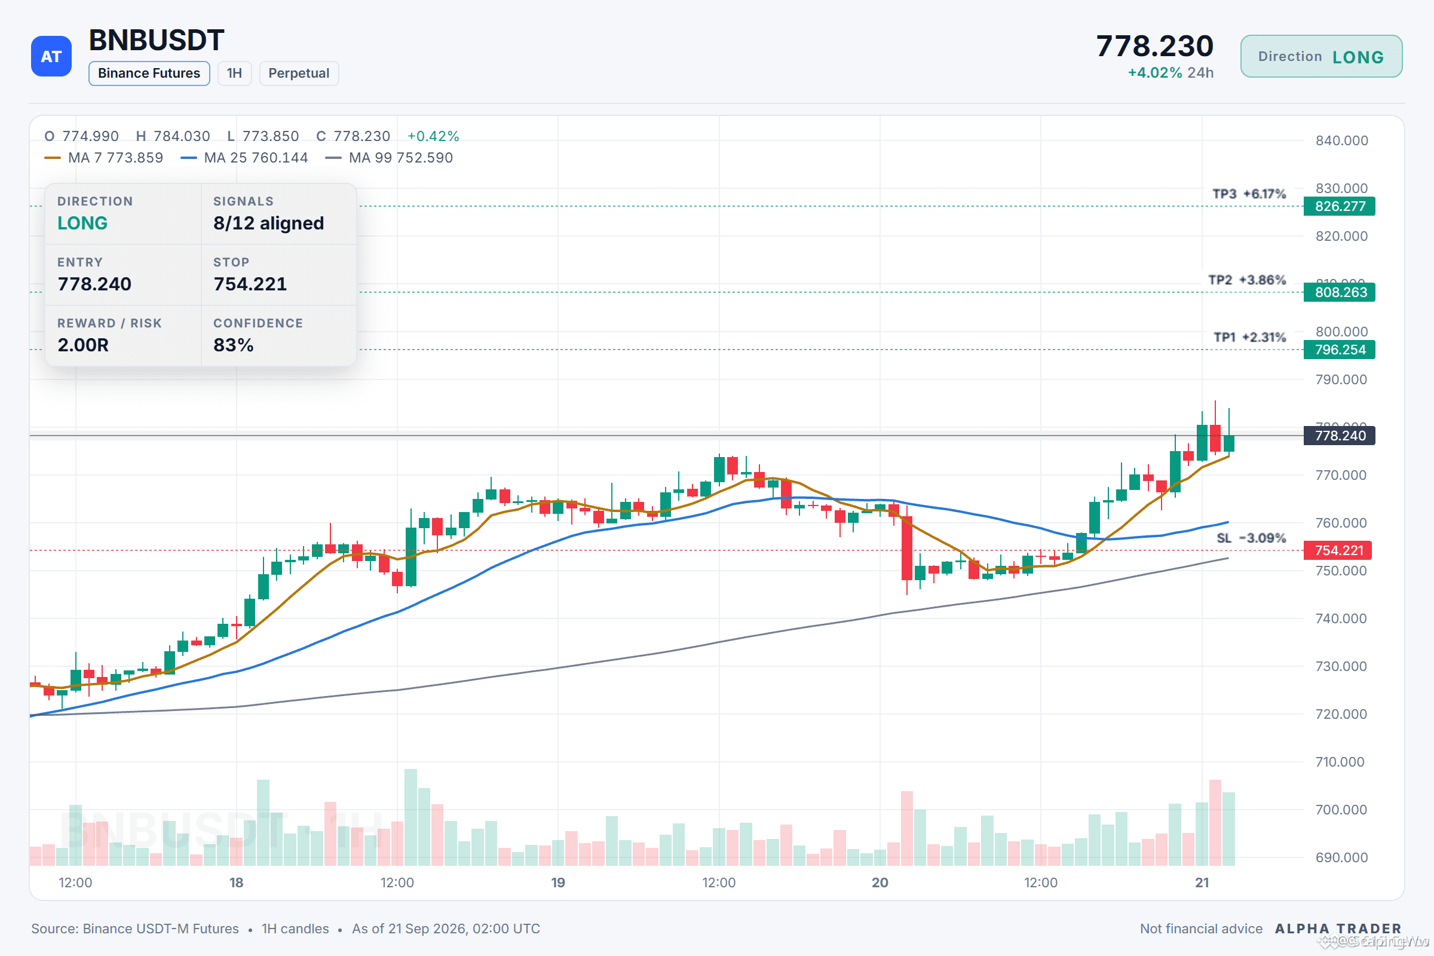
Task: Click the ENTRY 778.240 info cell
Action: coord(123,275)
